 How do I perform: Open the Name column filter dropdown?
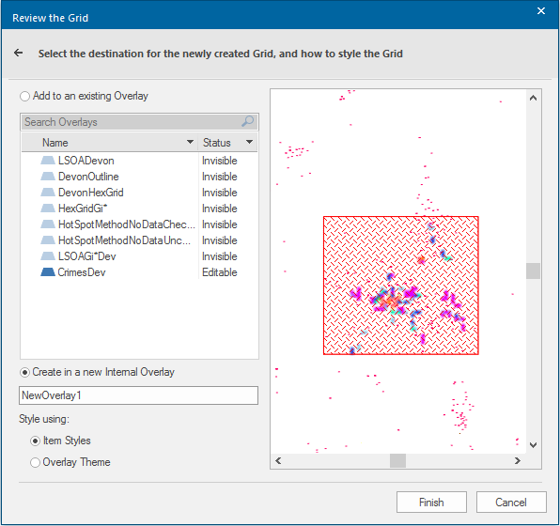tap(191, 142)
